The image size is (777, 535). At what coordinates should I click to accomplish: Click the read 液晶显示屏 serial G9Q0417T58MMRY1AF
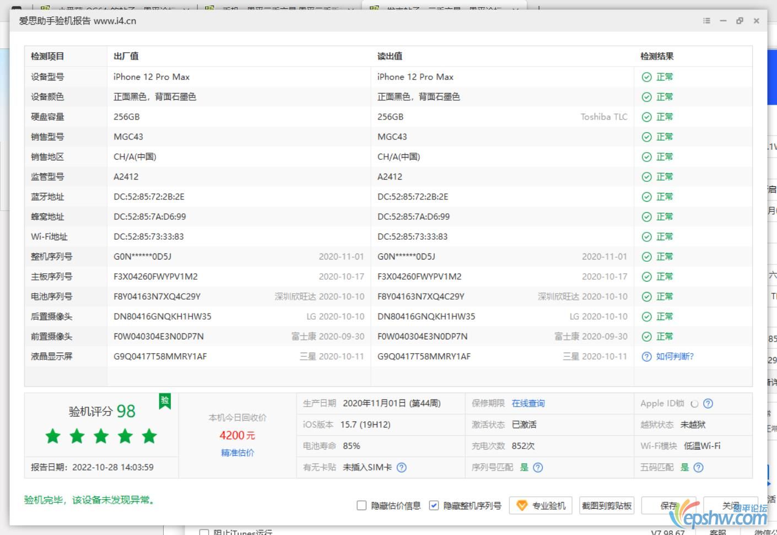coord(424,356)
